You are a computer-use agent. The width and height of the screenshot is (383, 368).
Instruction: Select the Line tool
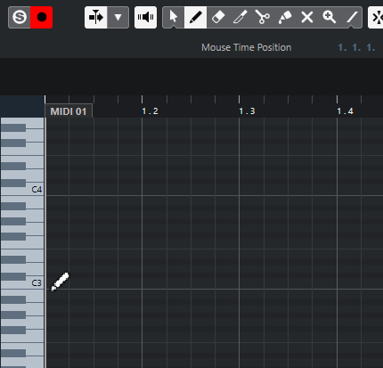(352, 18)
